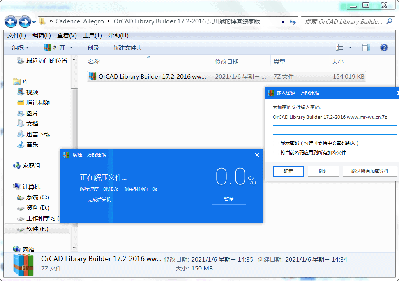Open drive 资料 (D:)

pyautogui.click(x=33, y=208)
